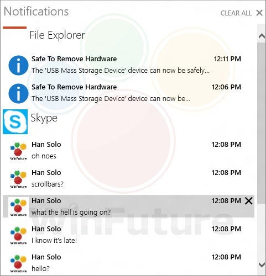Click avatar next to 'scrollbars?' message
This screenshot has height=276, width=266.
pyautogui.click(x=18, y=179)
